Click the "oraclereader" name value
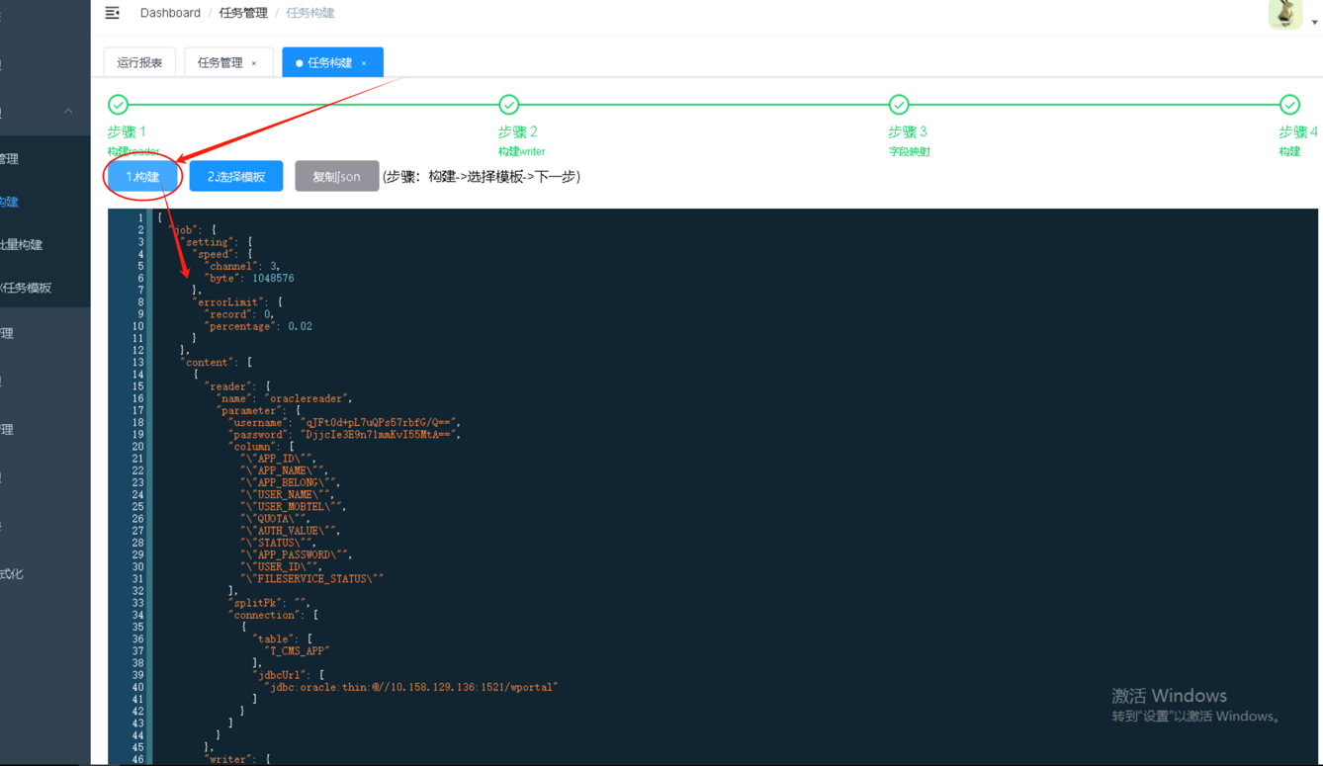 [309, 398]
